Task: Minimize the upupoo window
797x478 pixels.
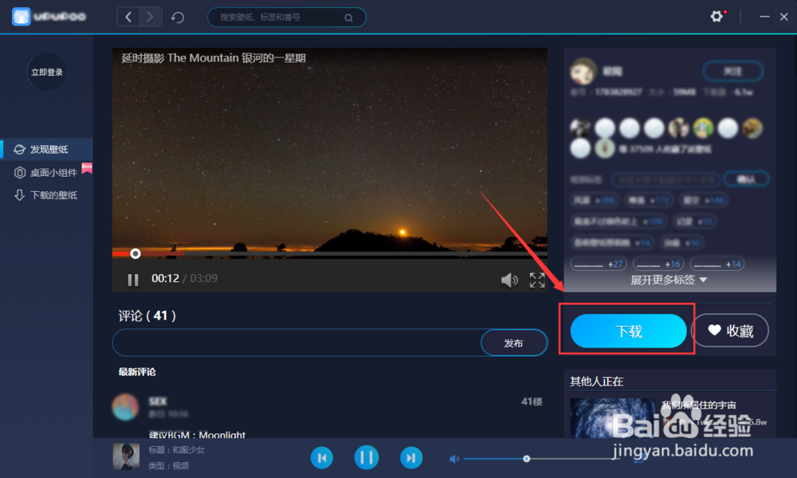Action: 764,17
